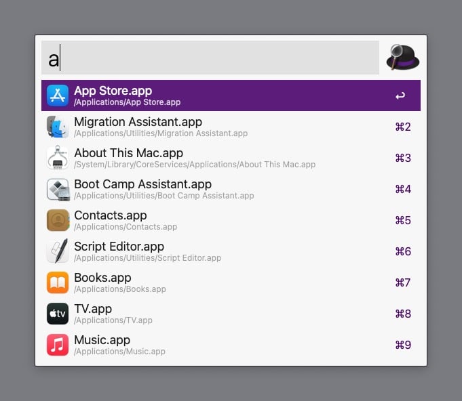Image resolution: width=462 pixels, height=401 pixels.
Task: Click the red Music note icon
Action: 58,345
